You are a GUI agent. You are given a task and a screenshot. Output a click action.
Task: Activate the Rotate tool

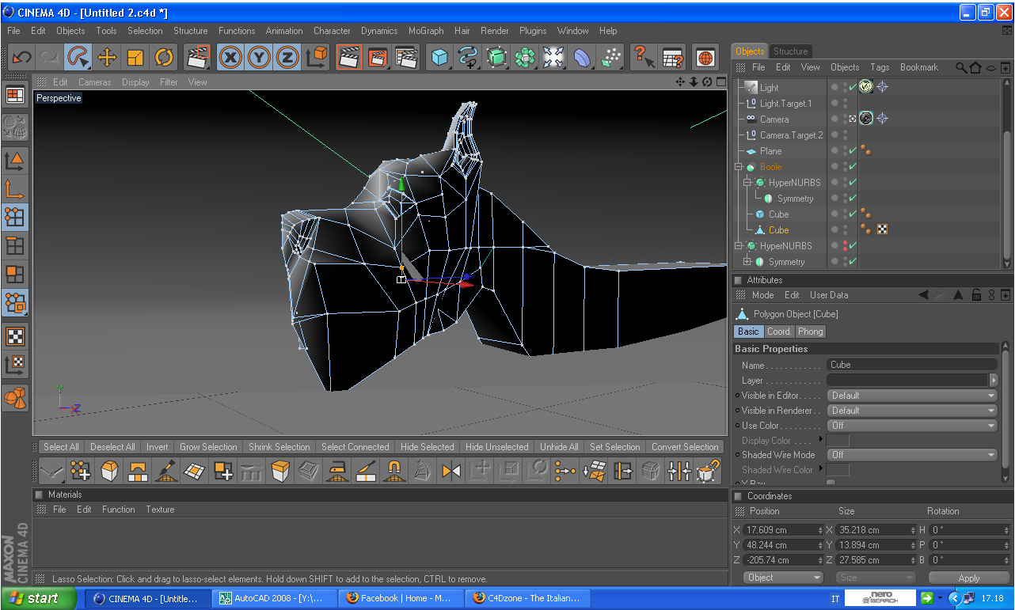pyautogui.click(x=164, y=57)
